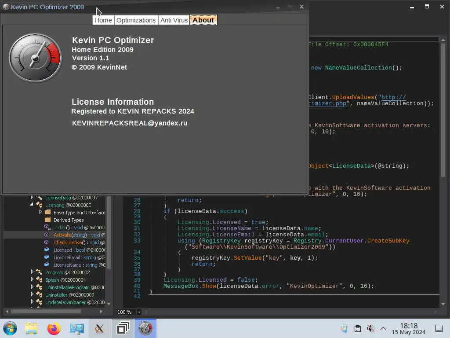
Task: Click the Licensing class icon
Action: click(x=39, y=205)
